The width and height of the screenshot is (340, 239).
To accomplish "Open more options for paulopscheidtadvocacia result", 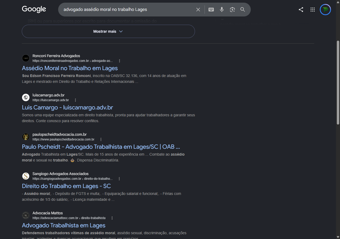I will click(x=101, y=139).
